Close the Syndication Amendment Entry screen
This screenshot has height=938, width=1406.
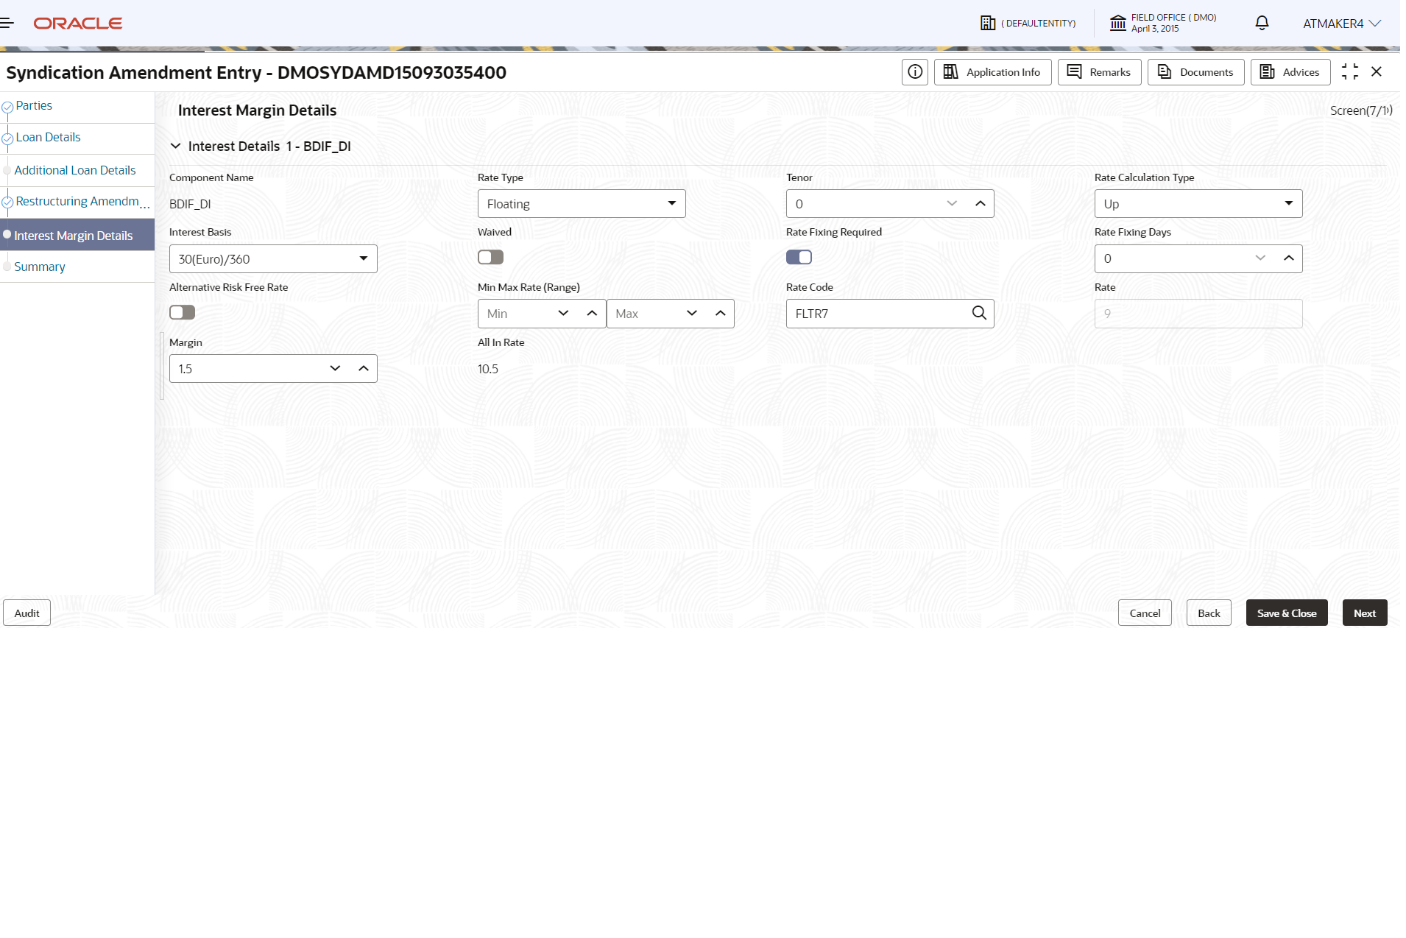click(1377, 71)
